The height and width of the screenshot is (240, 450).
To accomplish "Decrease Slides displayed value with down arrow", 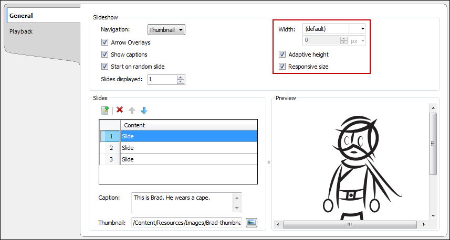I will click(x=180, y=82).
